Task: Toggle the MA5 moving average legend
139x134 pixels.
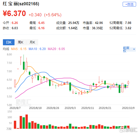Action: [19, 49]
